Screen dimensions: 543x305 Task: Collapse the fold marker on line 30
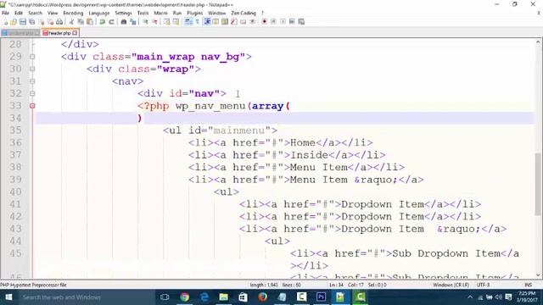(x=32, y=69)
